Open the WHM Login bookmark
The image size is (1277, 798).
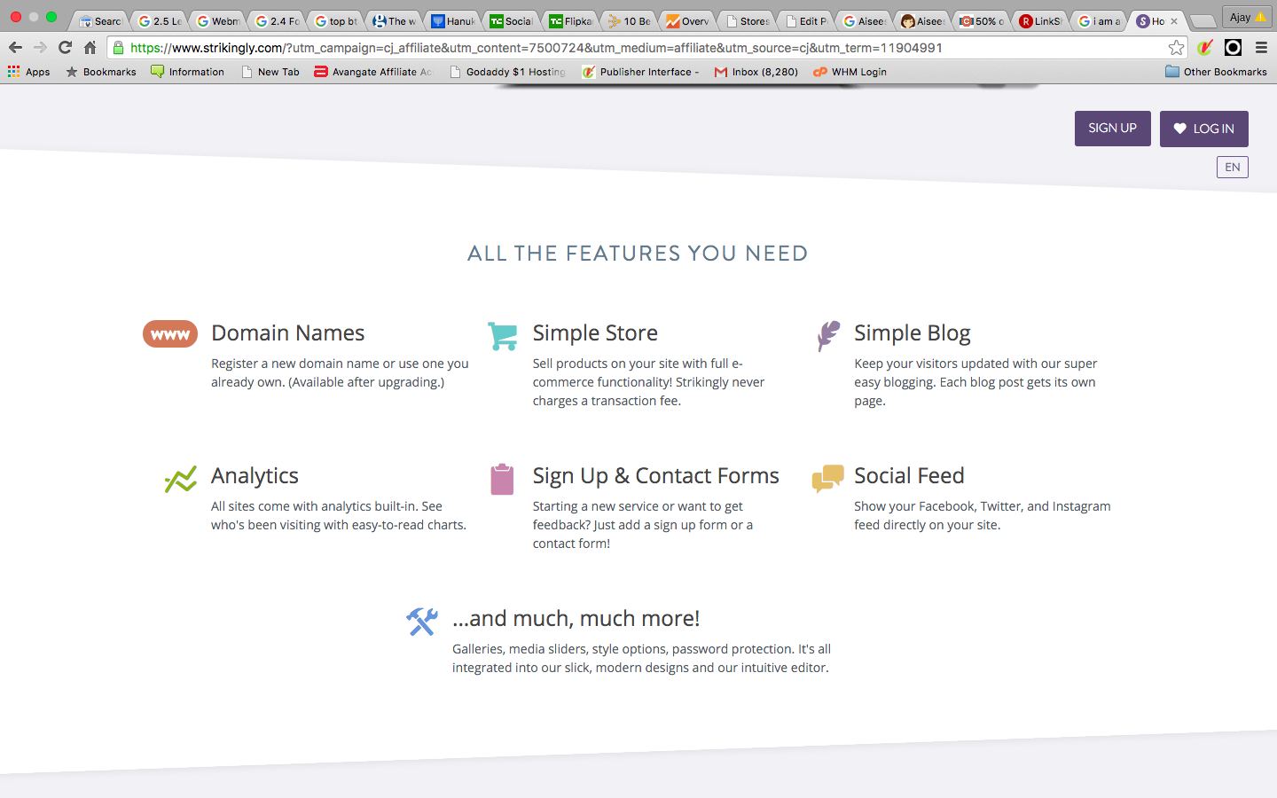(850, 72)
